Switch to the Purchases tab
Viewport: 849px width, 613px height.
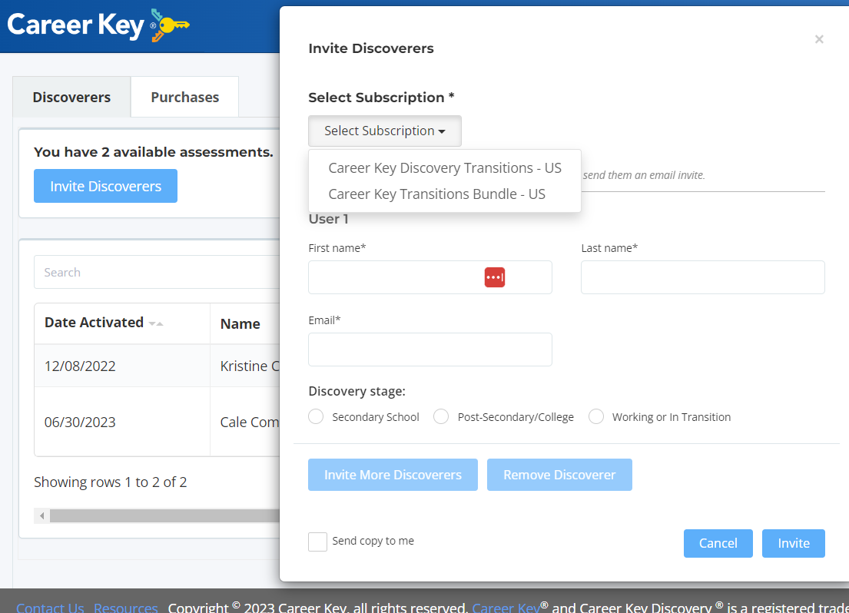pos(184,97)
